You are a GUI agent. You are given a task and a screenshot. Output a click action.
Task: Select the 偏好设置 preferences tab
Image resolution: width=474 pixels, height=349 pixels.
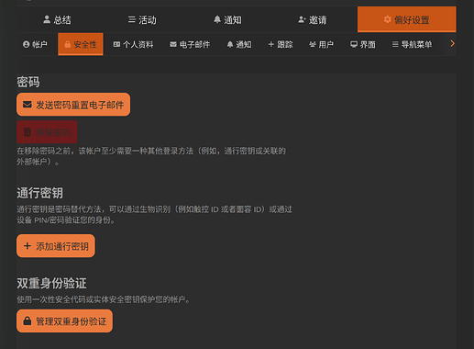[x=407, y=19]
